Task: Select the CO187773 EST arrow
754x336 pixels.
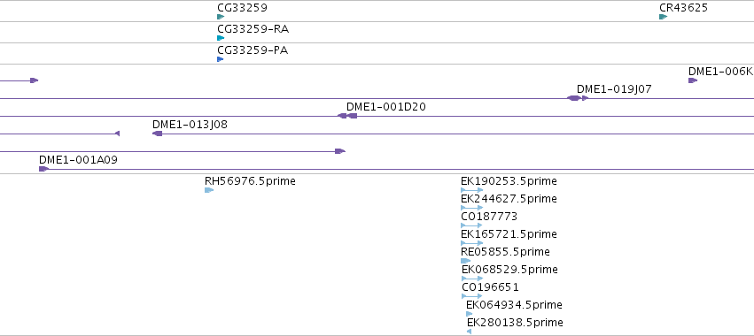Action: tap(471, 225)
